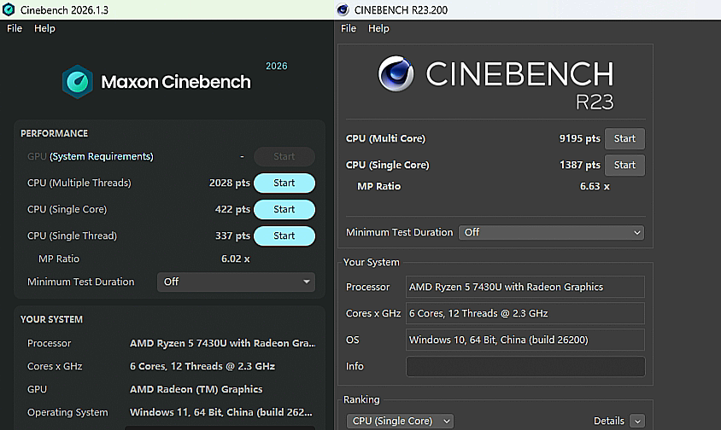Click AMD Radeon (TM) Graphics GPU value

tap(196, 389)
